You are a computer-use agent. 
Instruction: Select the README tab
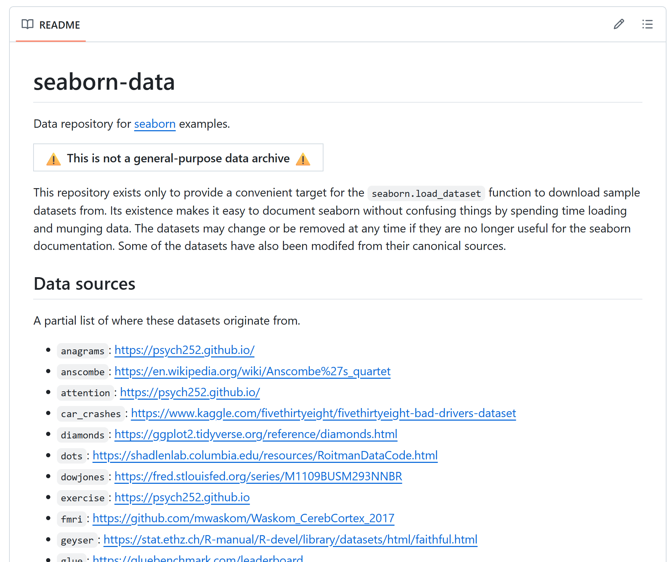51,25
